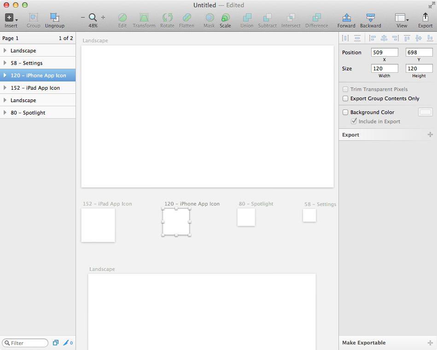This screenshot has height=350, width=437.
Task: Click the zoom magnifier icon
Action: [x=93, y=17]
